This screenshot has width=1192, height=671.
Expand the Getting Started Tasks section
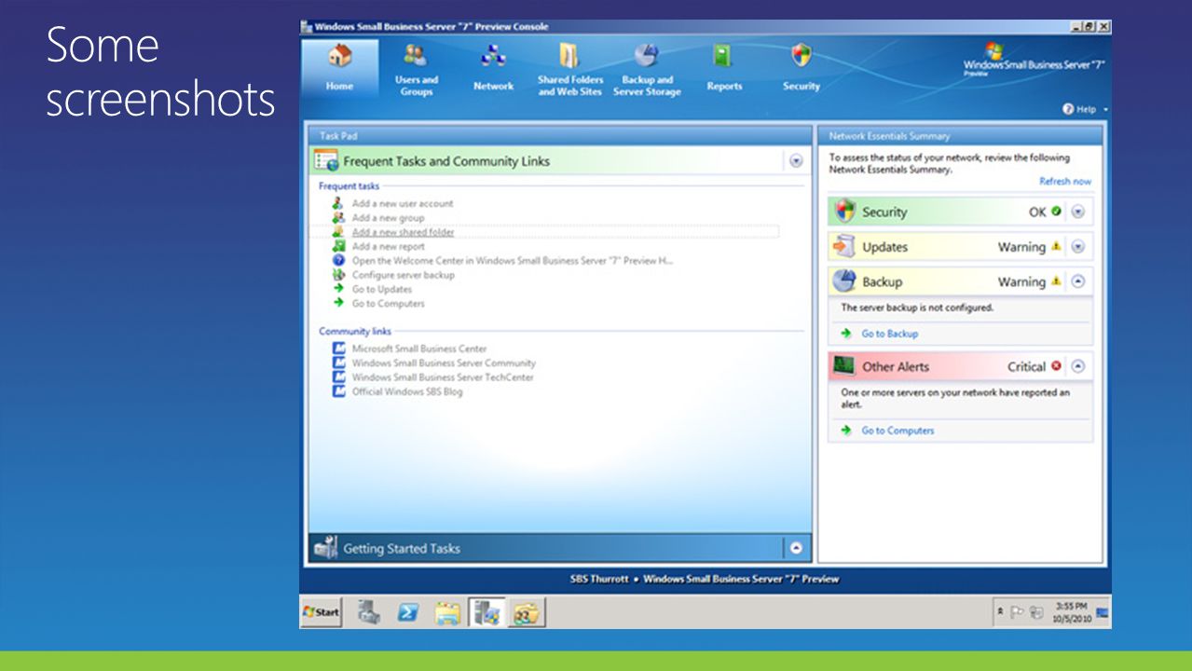coord(796,548)
